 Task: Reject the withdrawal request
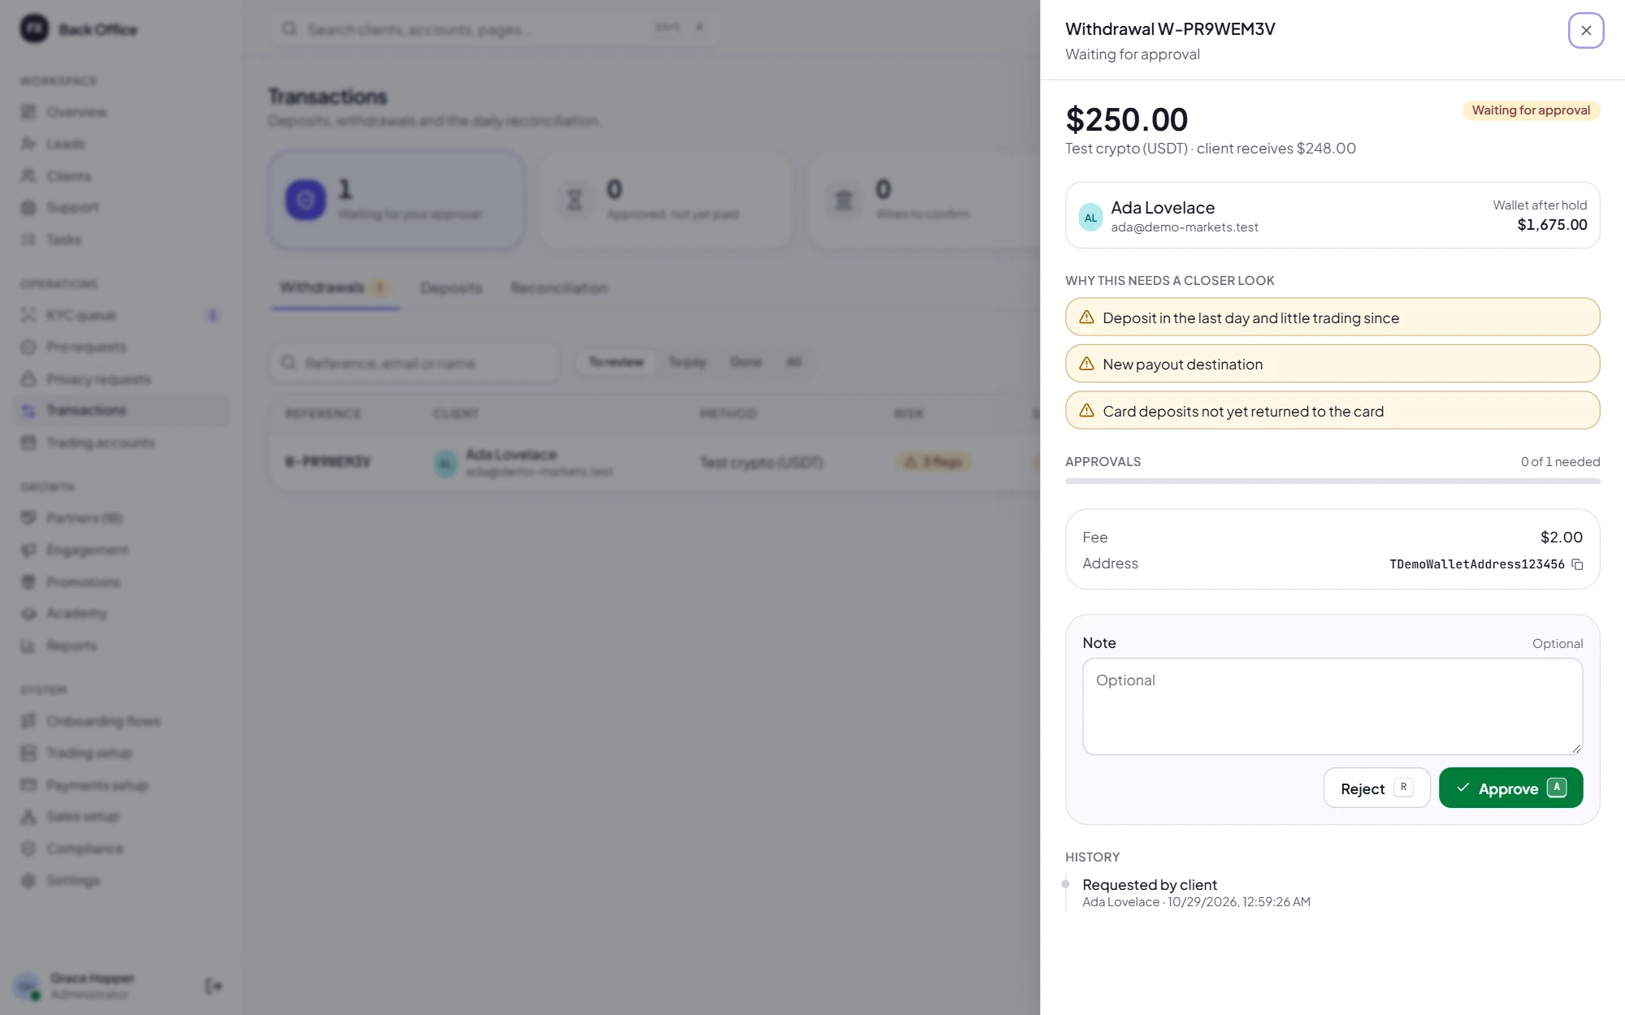[x=1376, y=788]
